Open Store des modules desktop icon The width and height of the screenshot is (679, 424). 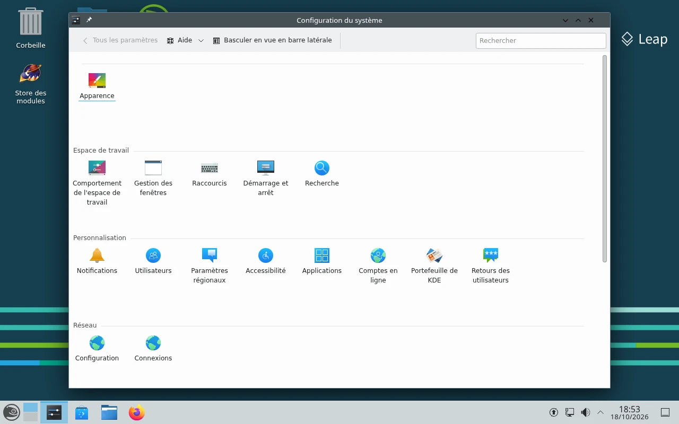tap(31, 84)
